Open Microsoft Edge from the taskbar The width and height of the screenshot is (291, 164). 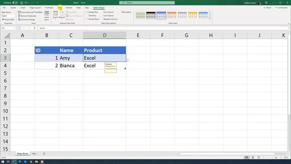(x=20, y=162)
